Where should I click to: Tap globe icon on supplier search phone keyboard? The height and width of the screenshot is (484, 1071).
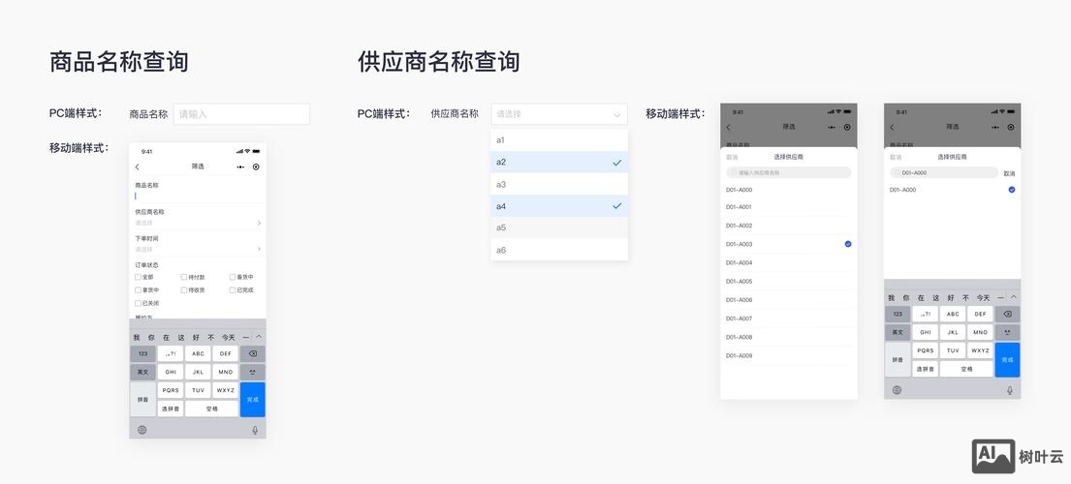(x=897, y=390)
